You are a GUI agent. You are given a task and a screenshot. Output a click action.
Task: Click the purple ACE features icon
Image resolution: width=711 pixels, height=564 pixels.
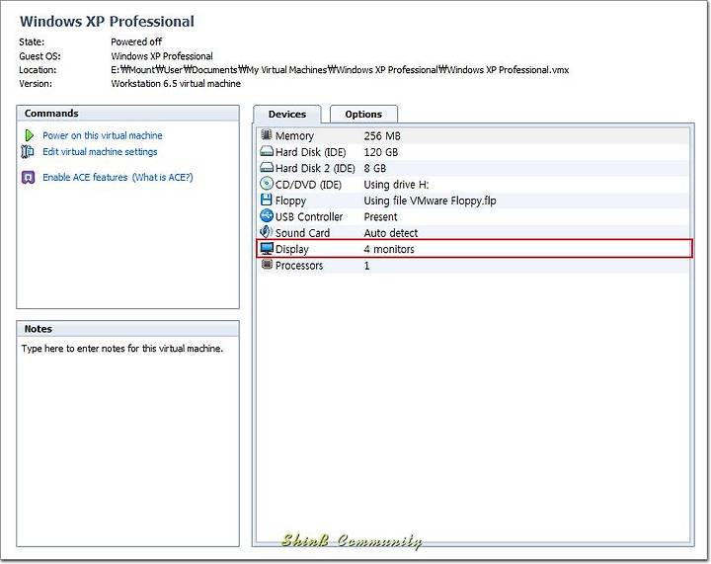coord(28,177)
